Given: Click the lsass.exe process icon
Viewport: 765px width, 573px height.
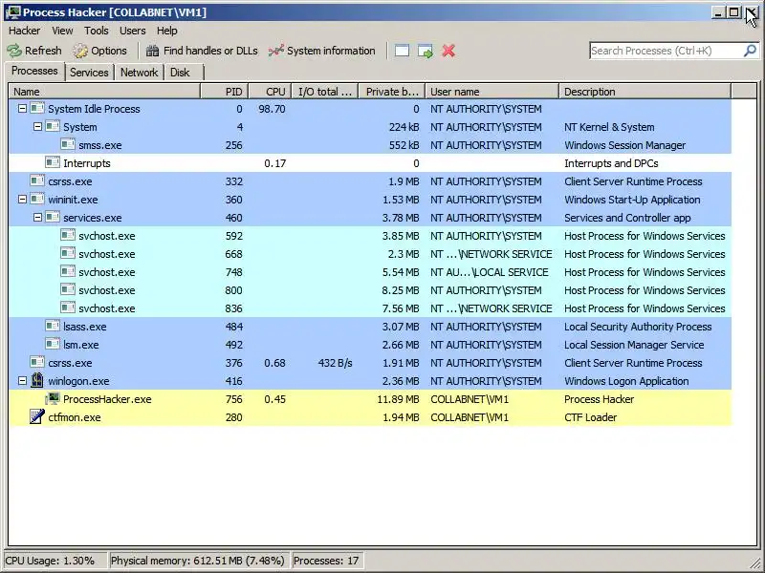Looking at the screenshot, I should (x=53, y=326).
